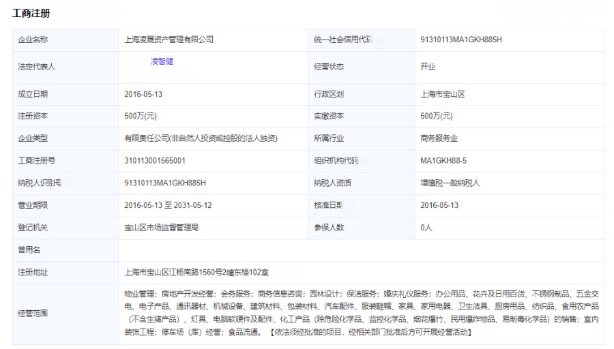
Task: Click the 企业名称 label
Action: click(33, 40)
